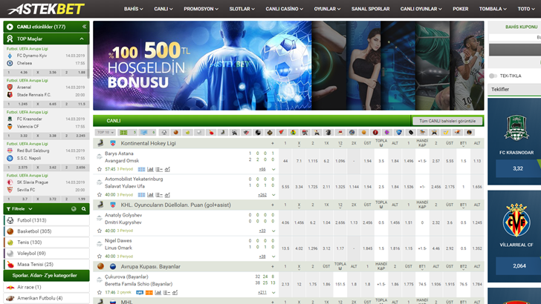Collapse the TOP Maçlar section
541x304 pixels.
82,39
